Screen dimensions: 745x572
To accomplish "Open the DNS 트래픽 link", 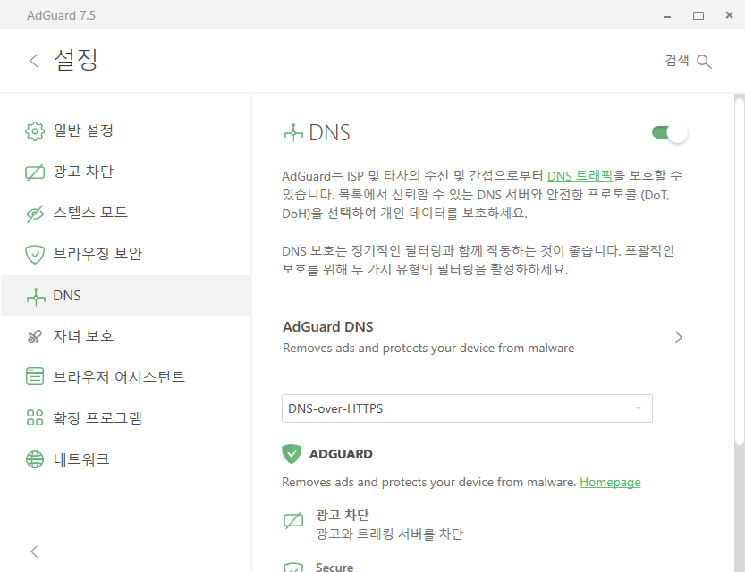I will coord(580,176).
